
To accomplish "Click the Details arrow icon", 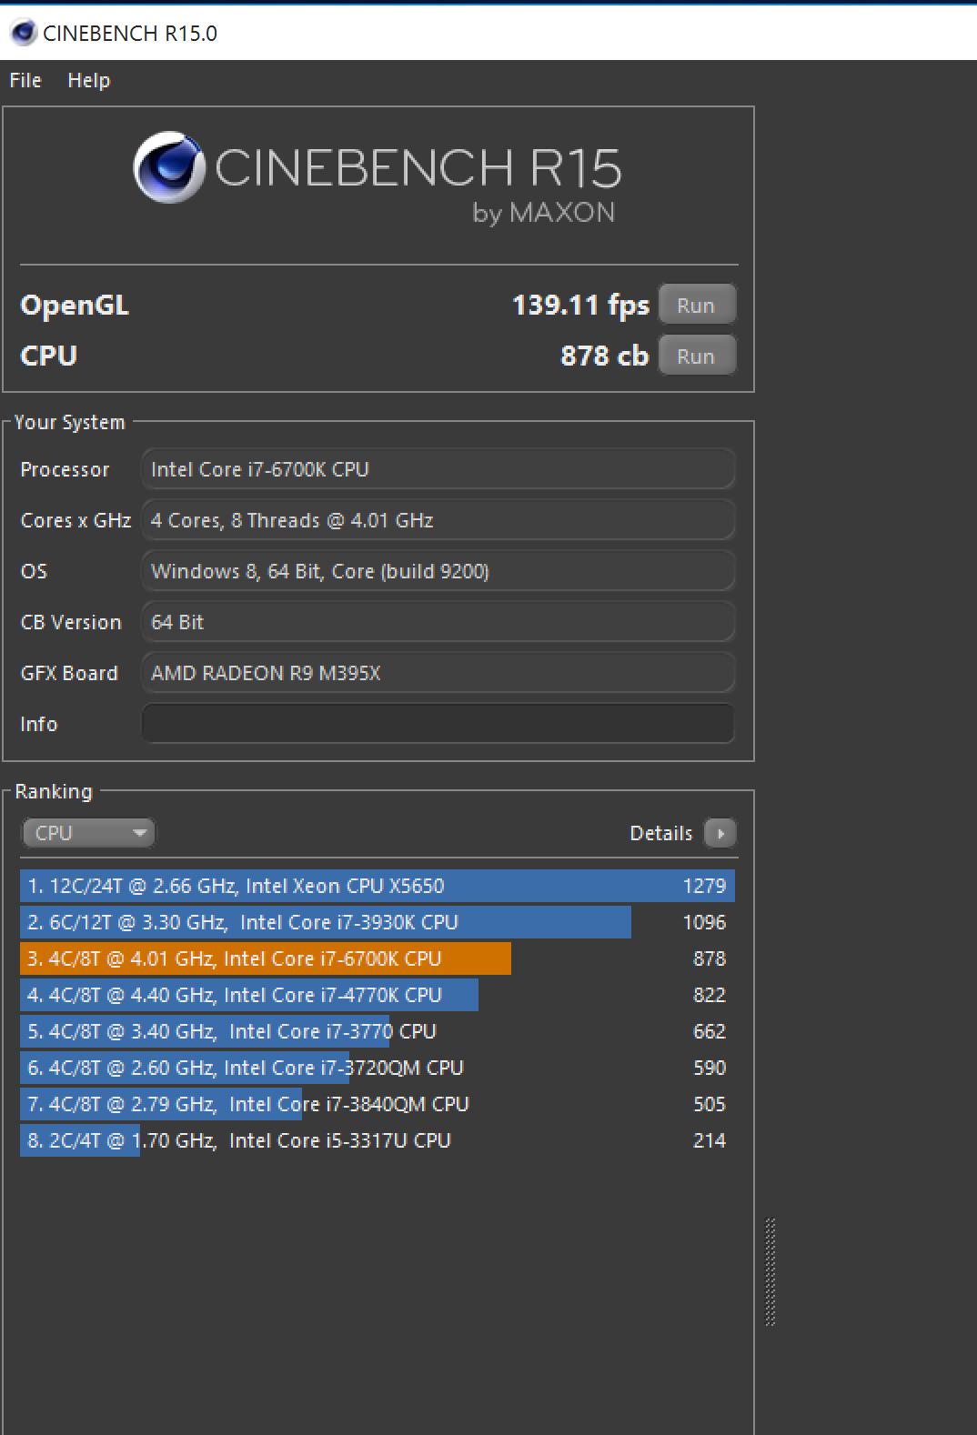I will click(x=720, y=833).
